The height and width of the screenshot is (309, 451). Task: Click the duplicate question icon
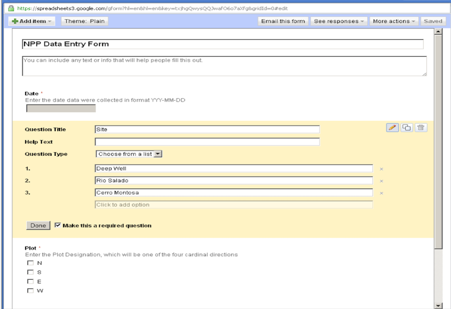click(x=407, y=127)
